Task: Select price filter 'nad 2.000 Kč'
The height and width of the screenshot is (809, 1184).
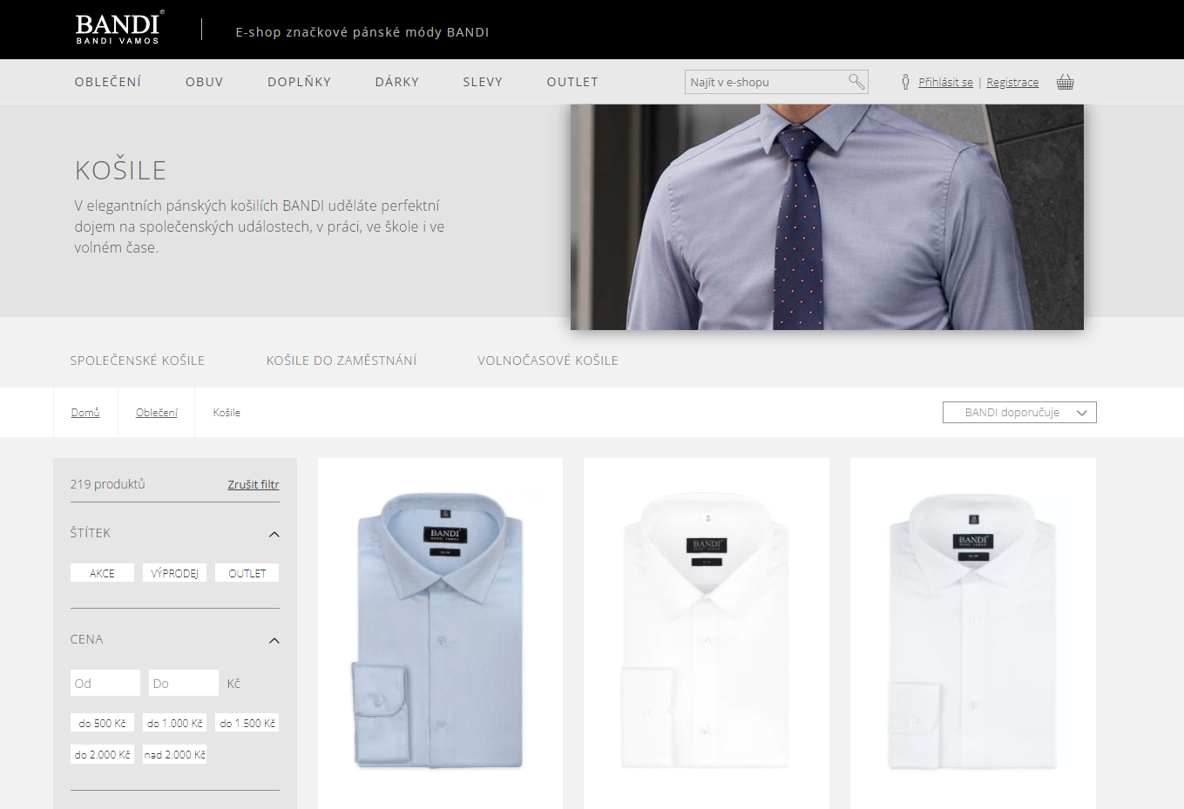Action: coord(174,754)
